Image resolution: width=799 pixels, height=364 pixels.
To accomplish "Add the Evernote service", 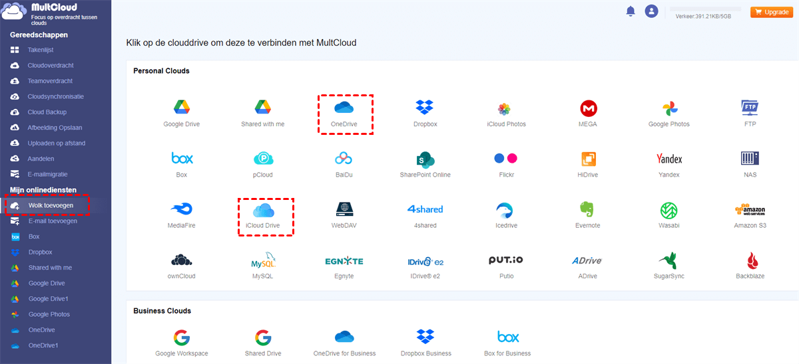I will point(587,210).
